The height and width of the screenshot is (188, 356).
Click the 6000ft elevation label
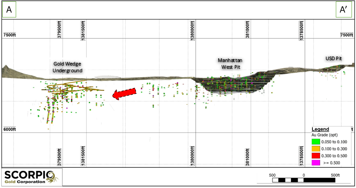[10, 130]
